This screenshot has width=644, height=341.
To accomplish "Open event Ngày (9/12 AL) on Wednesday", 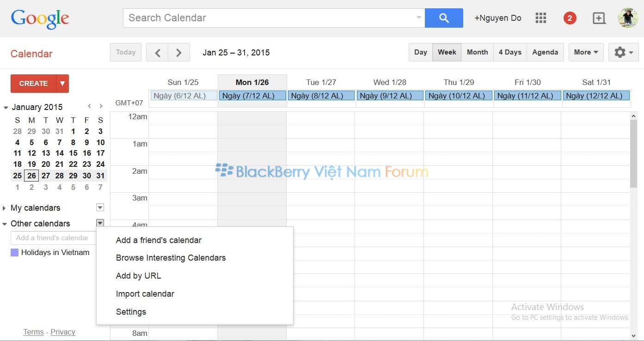I will pyautogui.click(x=390, y=96).
